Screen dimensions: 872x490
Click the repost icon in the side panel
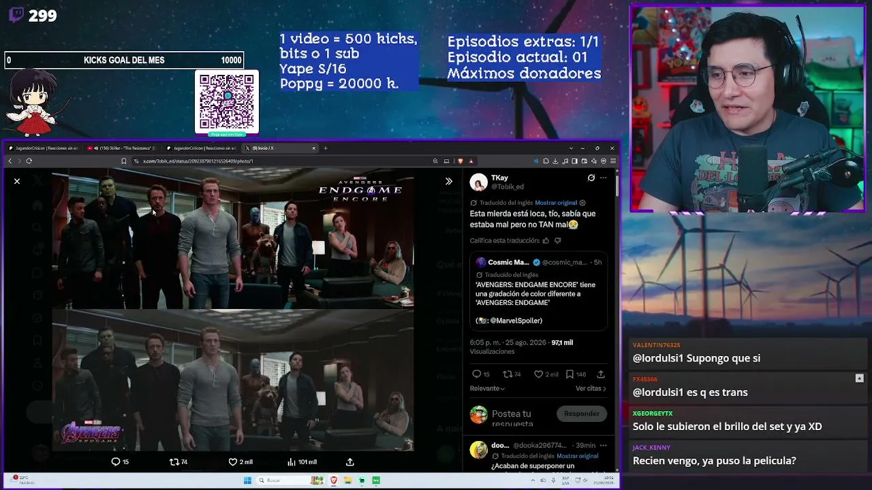(507, 374)
